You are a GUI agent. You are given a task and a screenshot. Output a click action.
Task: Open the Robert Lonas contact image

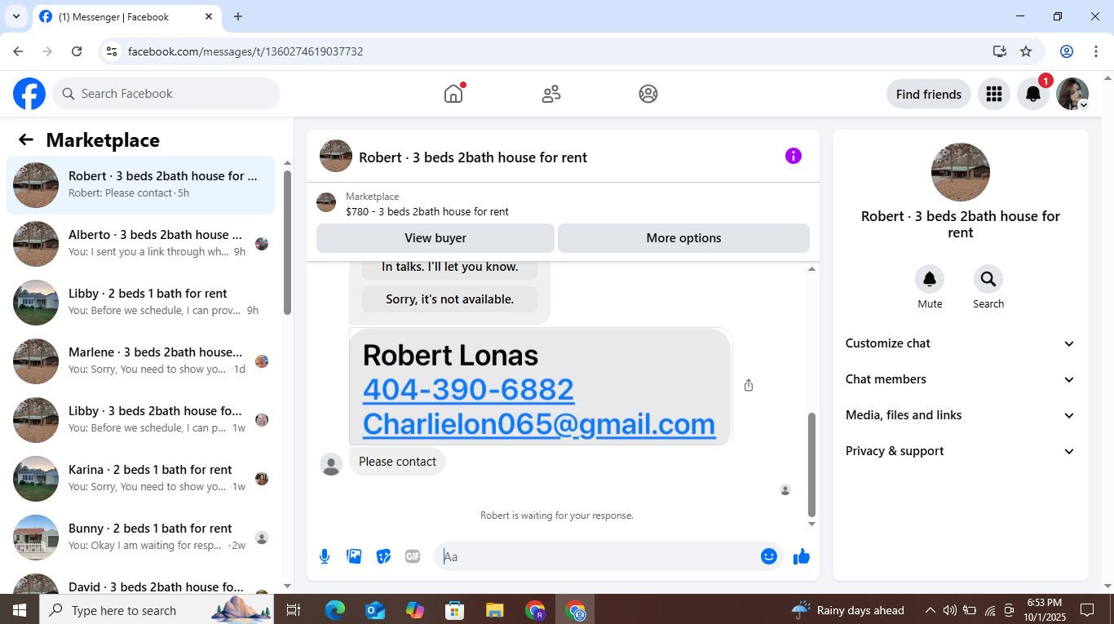tap(540, 387)
